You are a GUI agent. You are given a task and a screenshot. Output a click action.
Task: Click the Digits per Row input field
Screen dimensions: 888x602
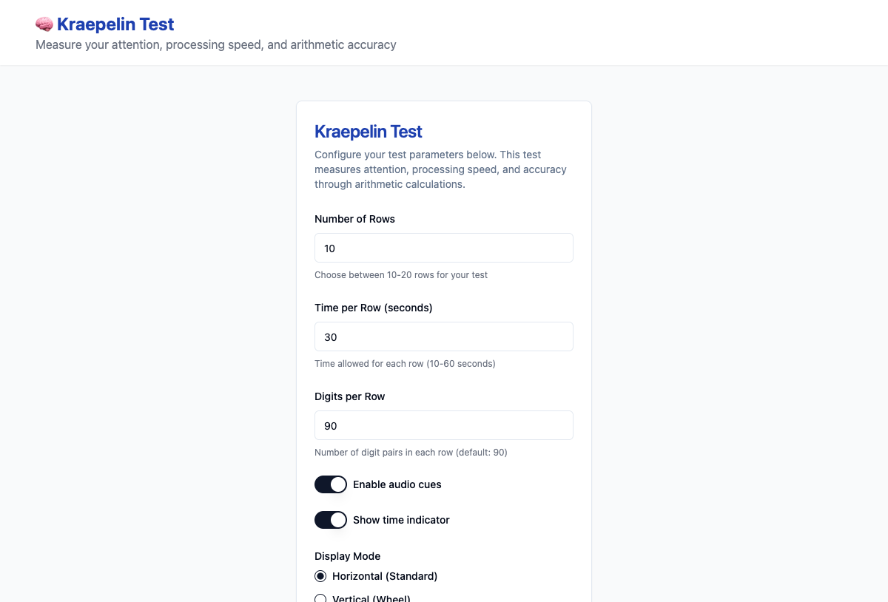tap(443, 425)
